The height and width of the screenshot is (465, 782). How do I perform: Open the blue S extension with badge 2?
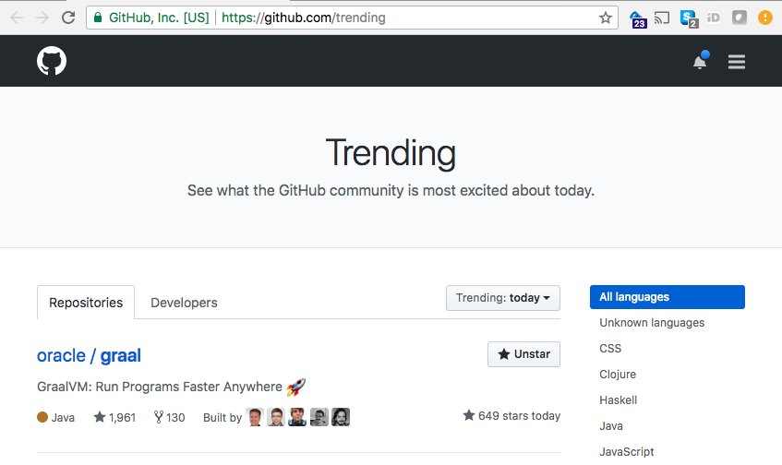point(689,19)
